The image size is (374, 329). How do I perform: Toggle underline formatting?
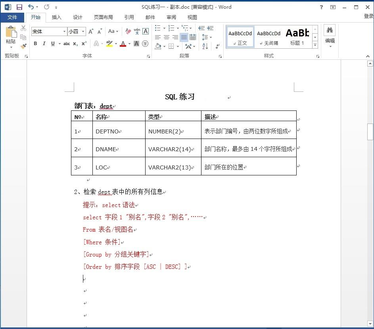click(x=53, y=44)
